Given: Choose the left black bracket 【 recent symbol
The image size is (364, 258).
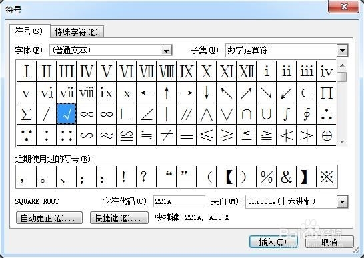Looking at the screenshot, I should [227, 177].
